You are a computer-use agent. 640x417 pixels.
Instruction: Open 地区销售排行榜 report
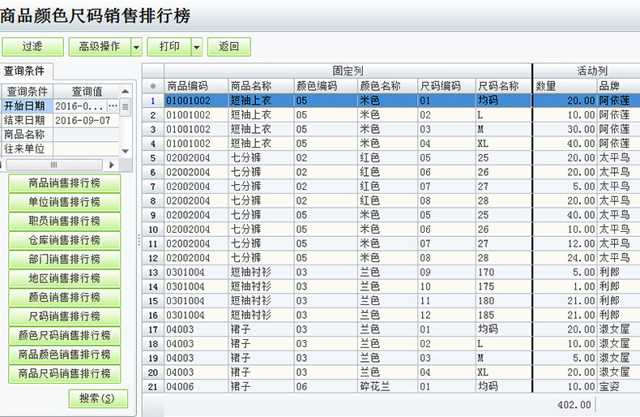[x=65, y=278]
